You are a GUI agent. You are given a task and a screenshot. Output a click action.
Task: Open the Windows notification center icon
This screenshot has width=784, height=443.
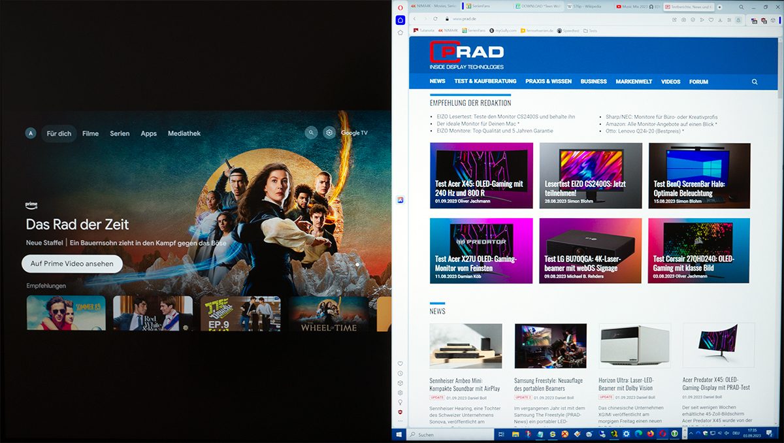[x=769, y=434]
